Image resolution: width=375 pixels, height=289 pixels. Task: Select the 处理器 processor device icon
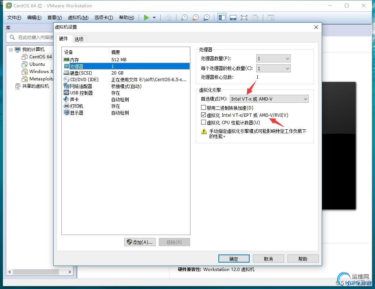67,66
